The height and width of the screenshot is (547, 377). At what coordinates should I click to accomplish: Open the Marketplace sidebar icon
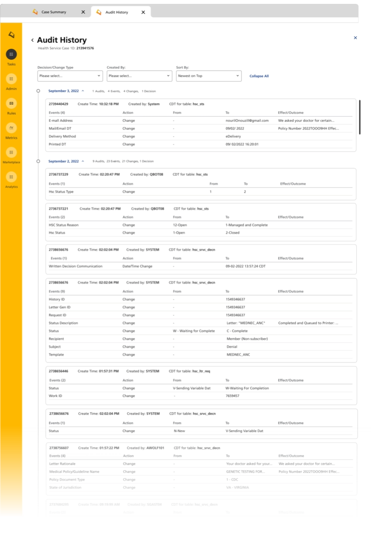pyautogui.click(x=11, y=152)
